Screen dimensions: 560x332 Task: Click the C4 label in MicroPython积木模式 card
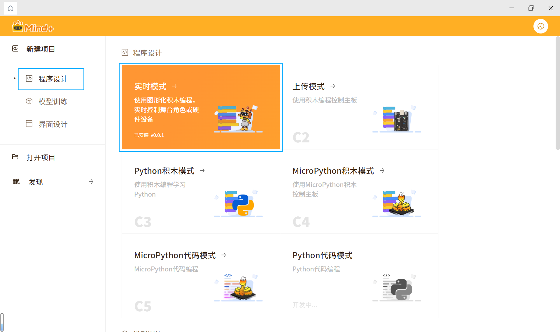(x=301, y=222)
